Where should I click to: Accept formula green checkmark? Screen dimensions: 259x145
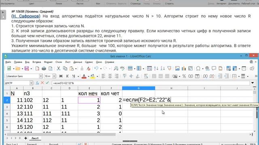(47, 83)
